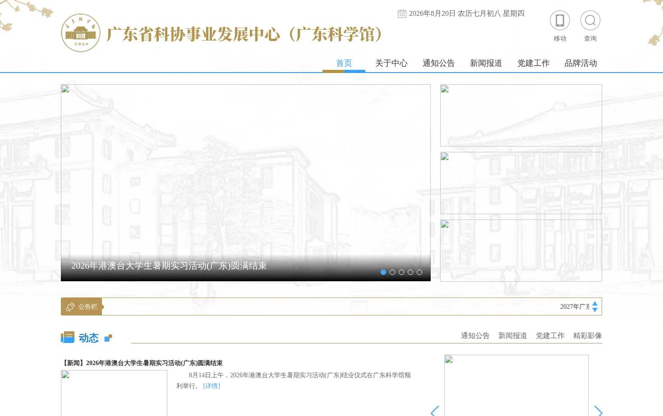Click the Guangdong Science Center round logo
663x416 pixels.
pos(81,33)
